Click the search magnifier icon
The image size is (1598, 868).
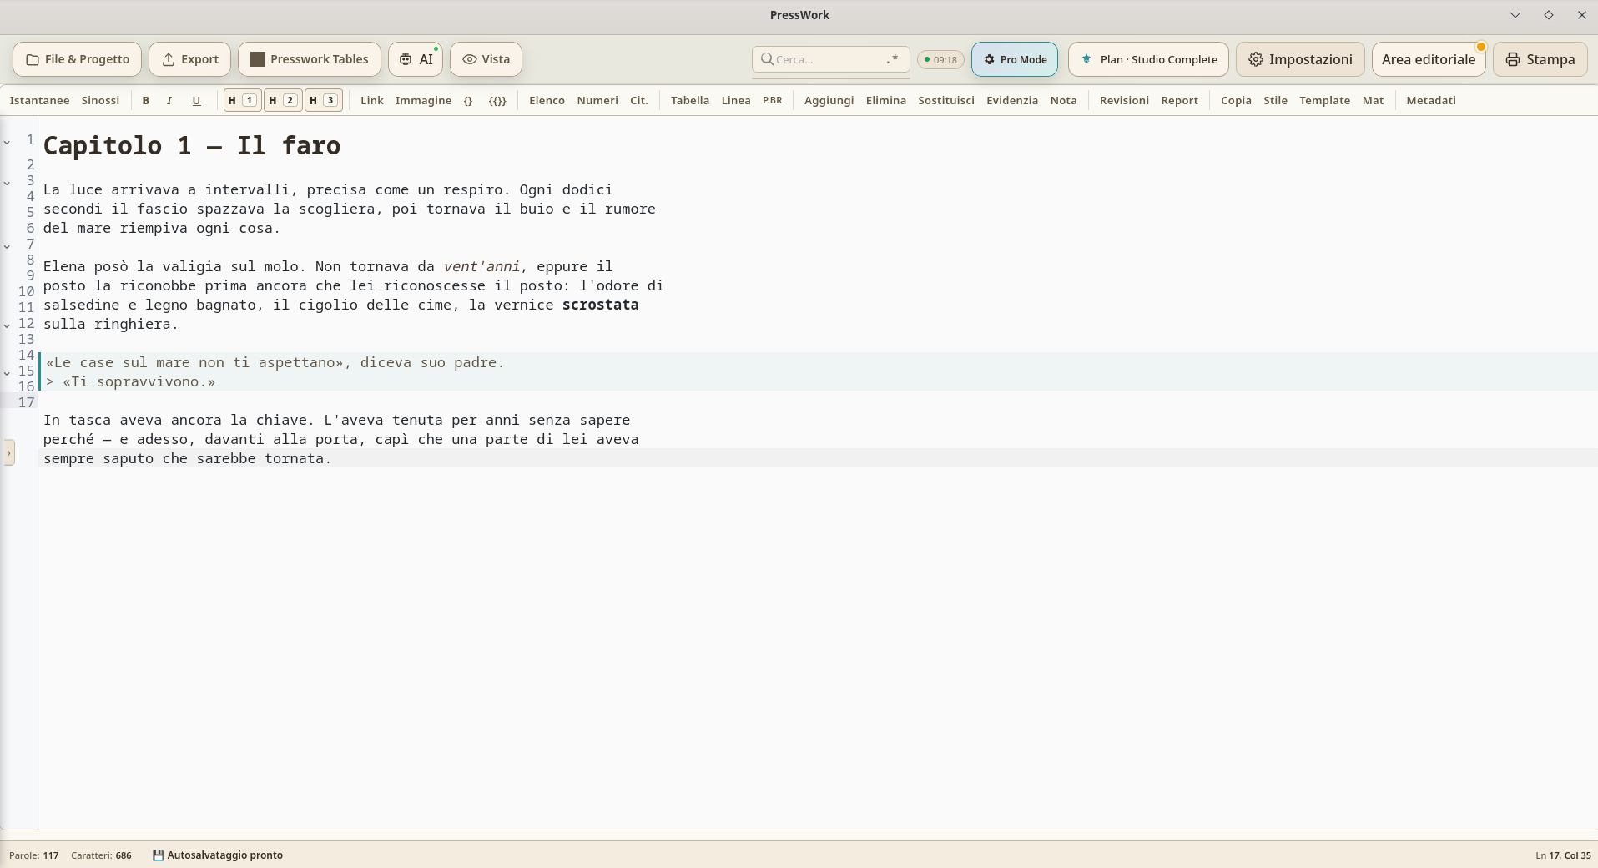[x=767, y=59]
